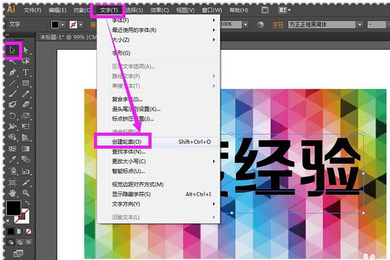Select the Symbol Sprayer tool
The image size is (390, 260).
tap(13, 171)
